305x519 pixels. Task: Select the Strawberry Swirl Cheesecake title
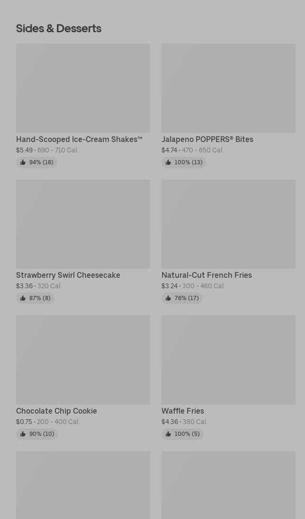pyautogui.click(x=68, y=275)
